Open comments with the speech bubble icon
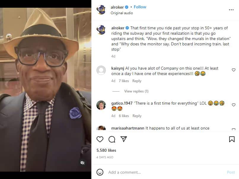239x179 pixels. click(x=112, y=139)
